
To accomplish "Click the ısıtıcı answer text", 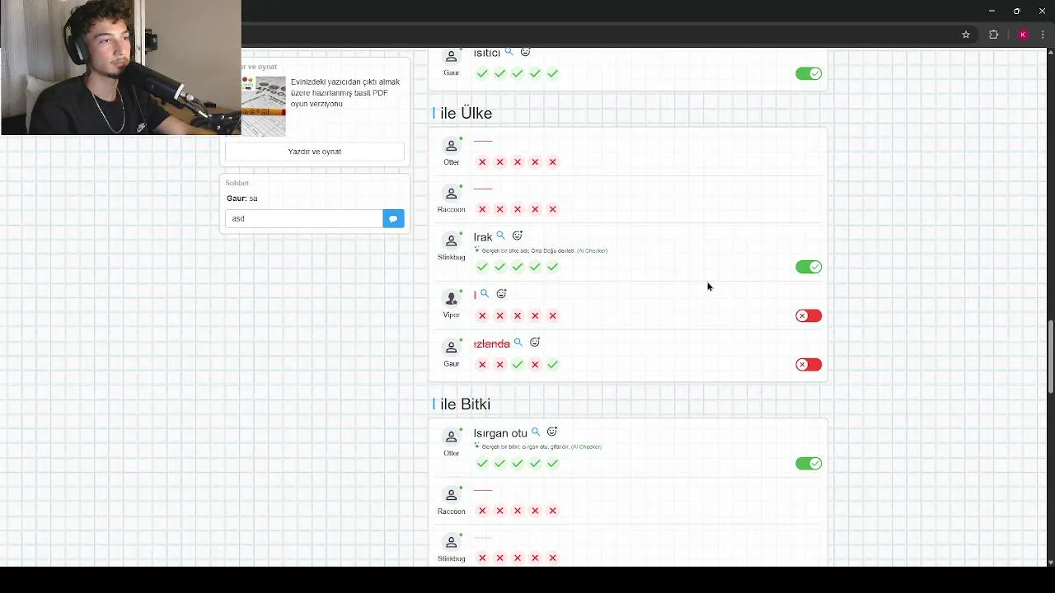I will point(487,54).
